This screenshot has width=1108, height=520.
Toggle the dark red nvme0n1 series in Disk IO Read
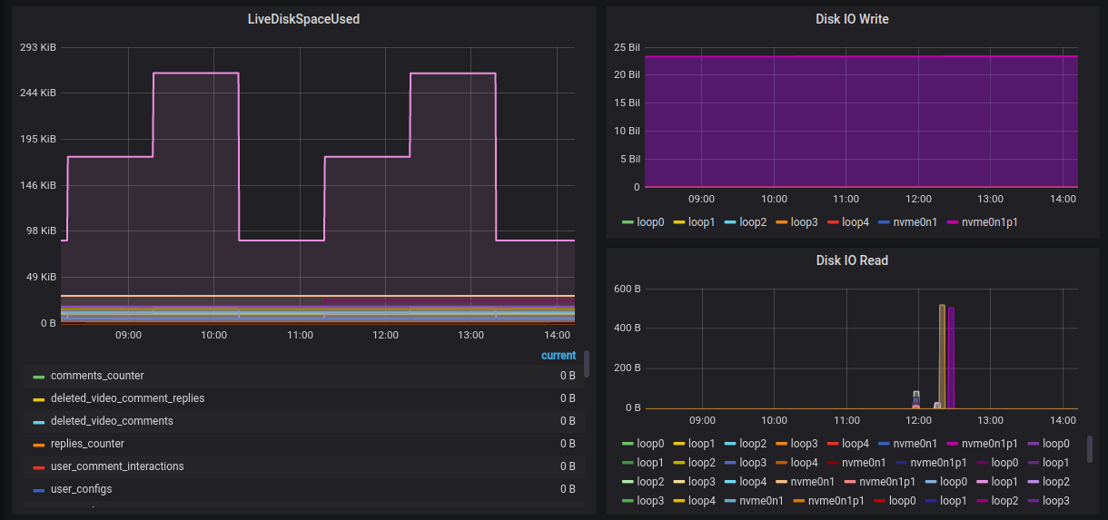point(864,463)
